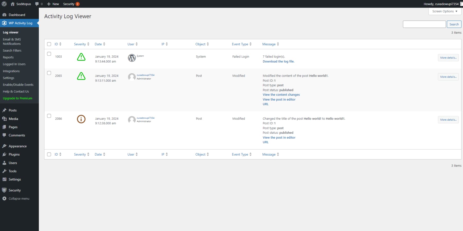Image resolution: width=463 pixels, height=231 pixels.
Task: Open Appearance from the sidebar icon
Action: [x=4, y=146]
